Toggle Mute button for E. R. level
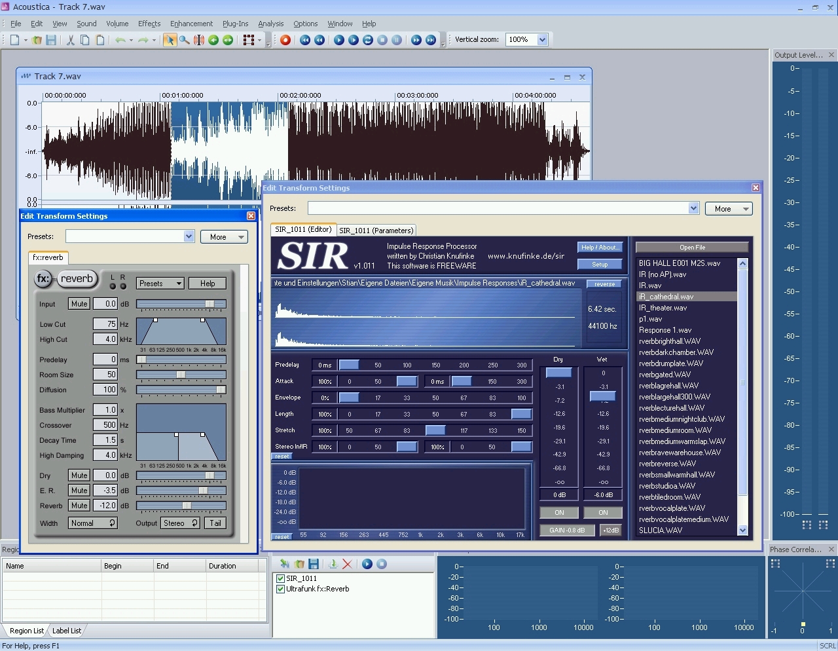Image resolution: width=838 pixels, height=651 pixels. tap(79, 491)
